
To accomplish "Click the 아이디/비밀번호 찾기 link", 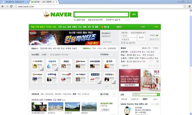I will tap(138, 33).
